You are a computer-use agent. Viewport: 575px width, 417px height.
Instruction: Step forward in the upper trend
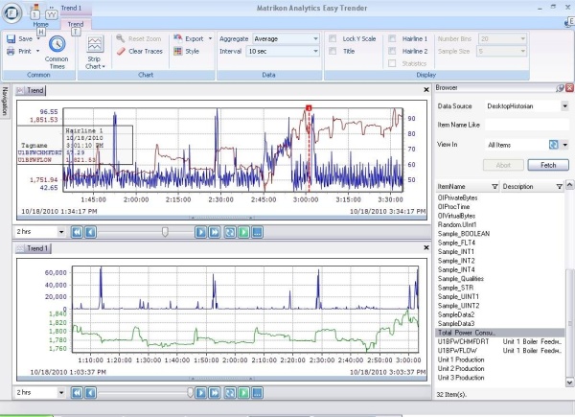tap(200, 232)
